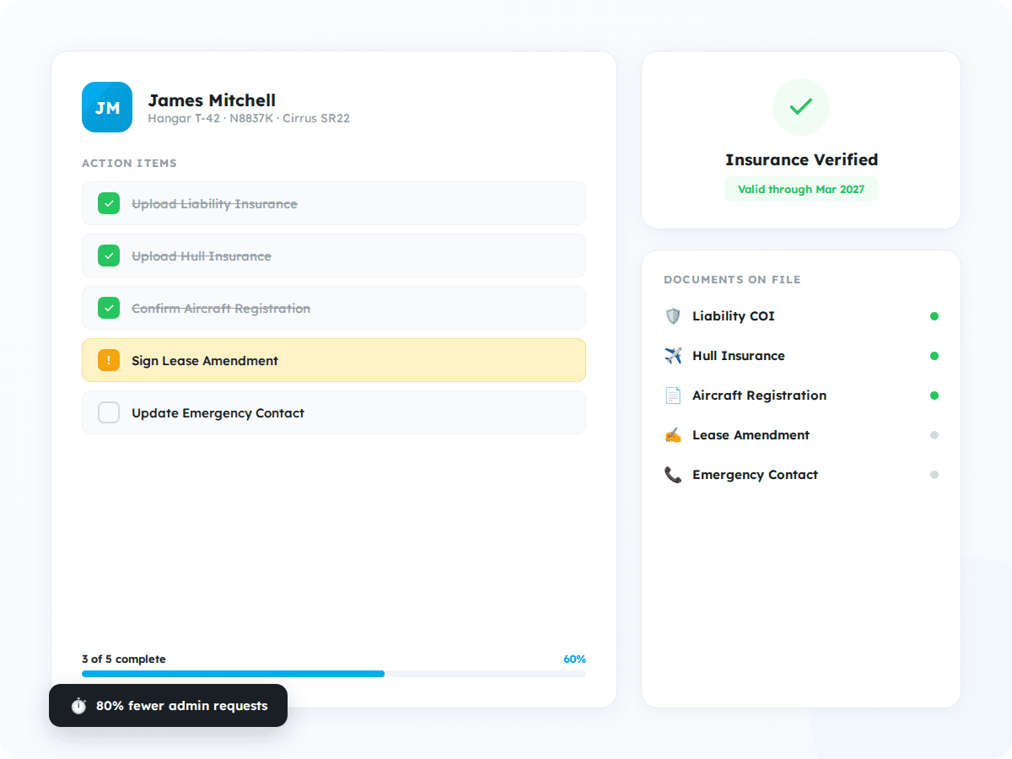This screenshot has height=759, width=1012.
Task: Click the shield icon next to Liability COI
Action: point(672,316)
